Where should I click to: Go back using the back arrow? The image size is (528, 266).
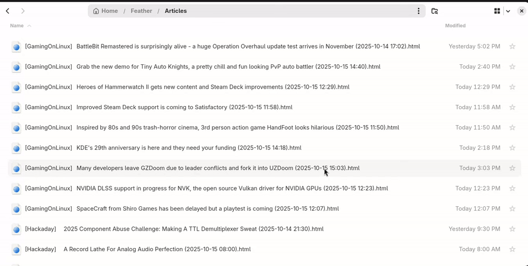(7, 11)
